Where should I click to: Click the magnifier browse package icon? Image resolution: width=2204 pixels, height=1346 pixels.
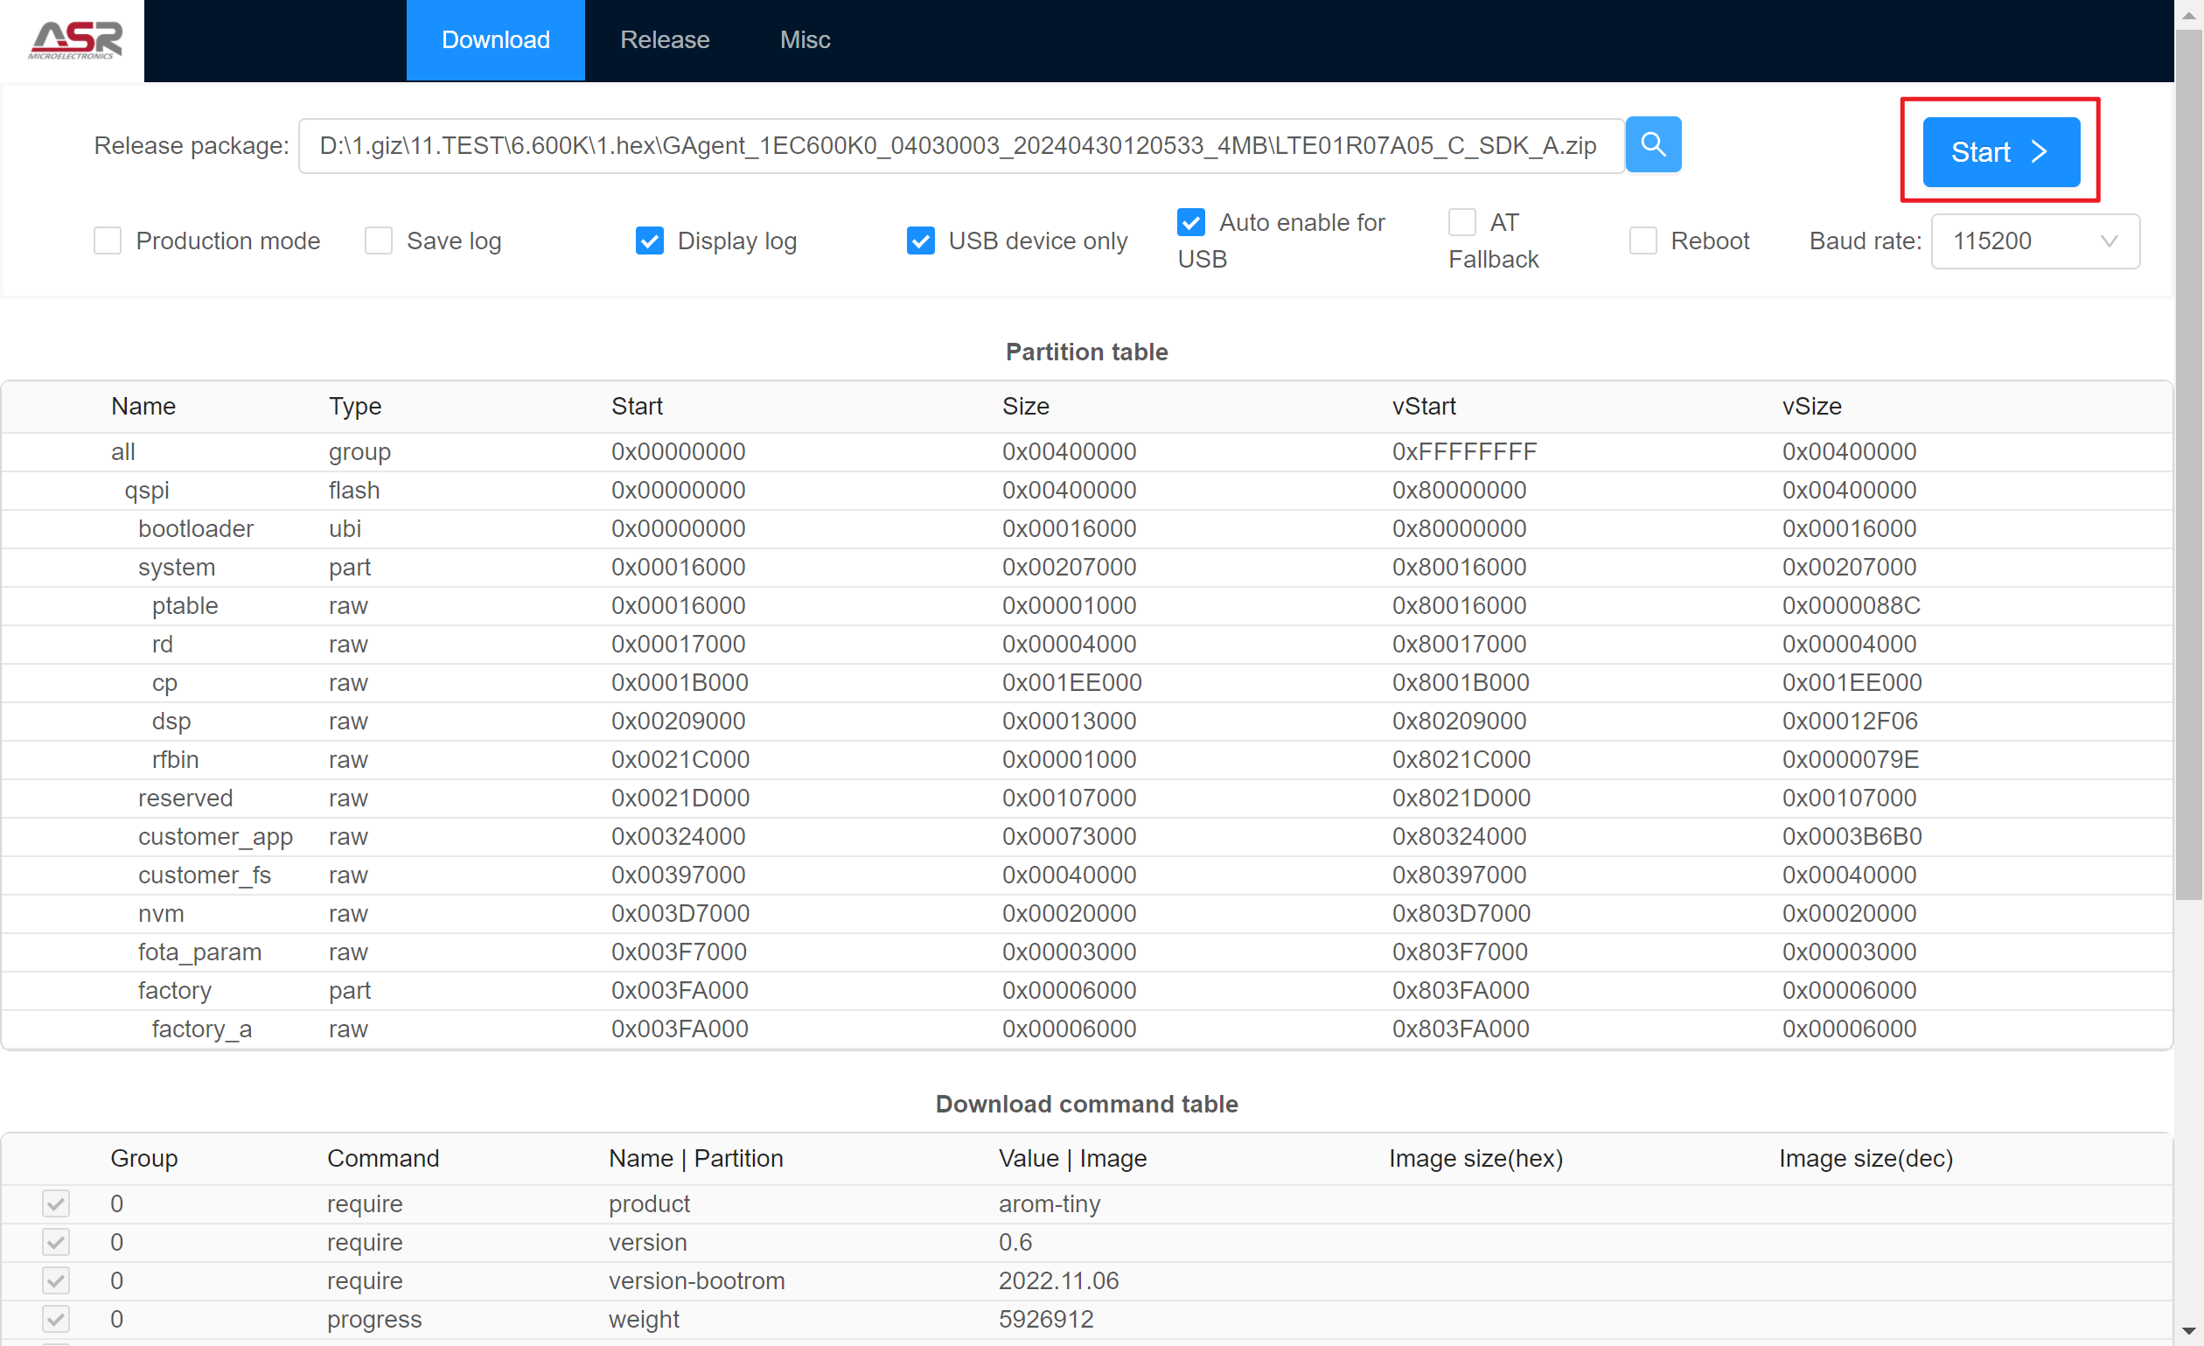pyautogui.click(x=1652, y=144)
